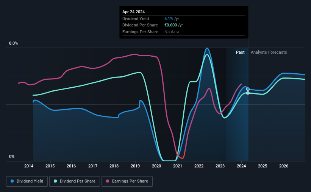311x192 pixels.
Task: Click the tooltip Dividend Yield row label
Action: pyautogui.click(x=136, y=19)
